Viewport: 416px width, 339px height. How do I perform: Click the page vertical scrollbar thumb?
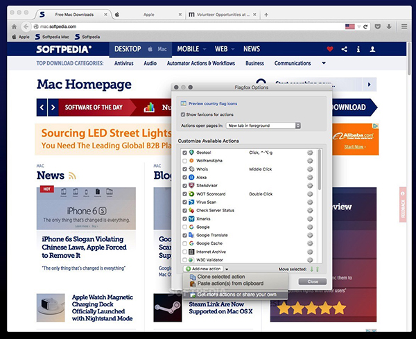(409, 58)
